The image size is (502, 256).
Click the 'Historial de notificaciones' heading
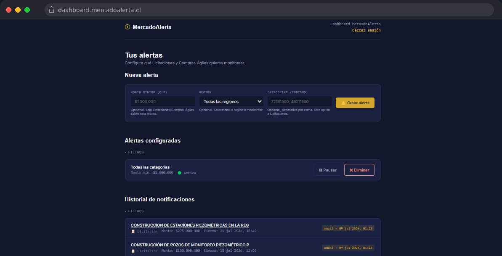160,200
